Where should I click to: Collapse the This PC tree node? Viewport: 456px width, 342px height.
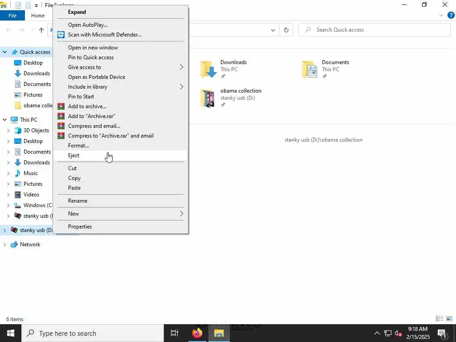pos(4,119)
